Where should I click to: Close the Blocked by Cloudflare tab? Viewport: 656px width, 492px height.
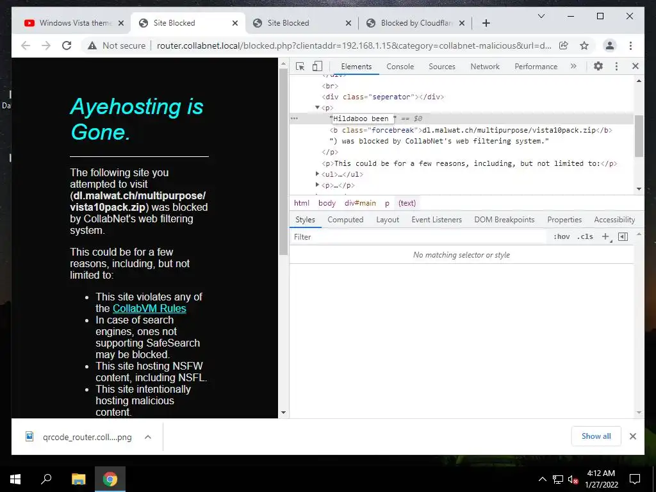(461, 23)
